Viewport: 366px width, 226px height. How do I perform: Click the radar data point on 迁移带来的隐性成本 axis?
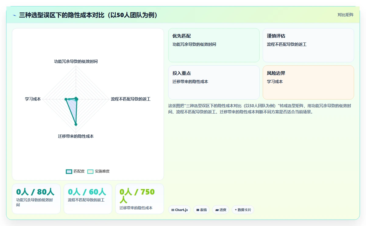[76, 124]
